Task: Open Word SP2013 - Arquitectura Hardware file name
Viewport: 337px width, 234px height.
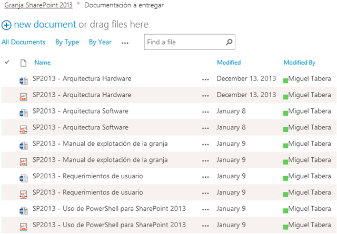Action: tap(82, 78)
